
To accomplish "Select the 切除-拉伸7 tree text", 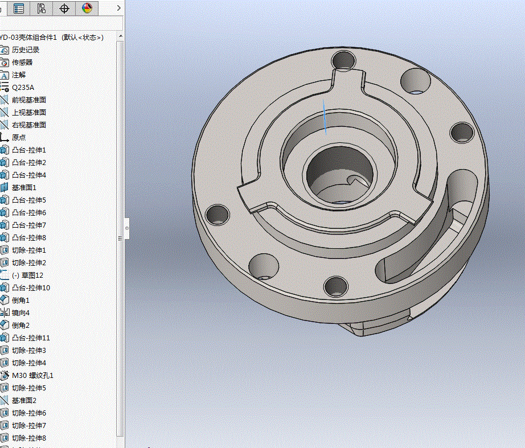I will 29,426.
